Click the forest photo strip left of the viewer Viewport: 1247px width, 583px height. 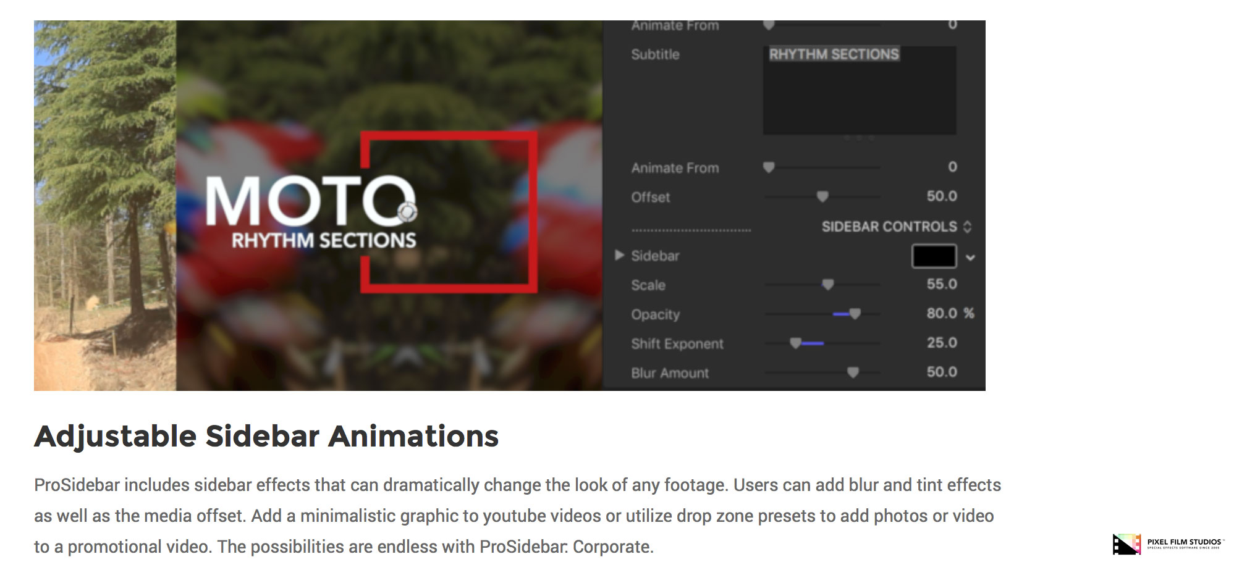tap(105, 206)
